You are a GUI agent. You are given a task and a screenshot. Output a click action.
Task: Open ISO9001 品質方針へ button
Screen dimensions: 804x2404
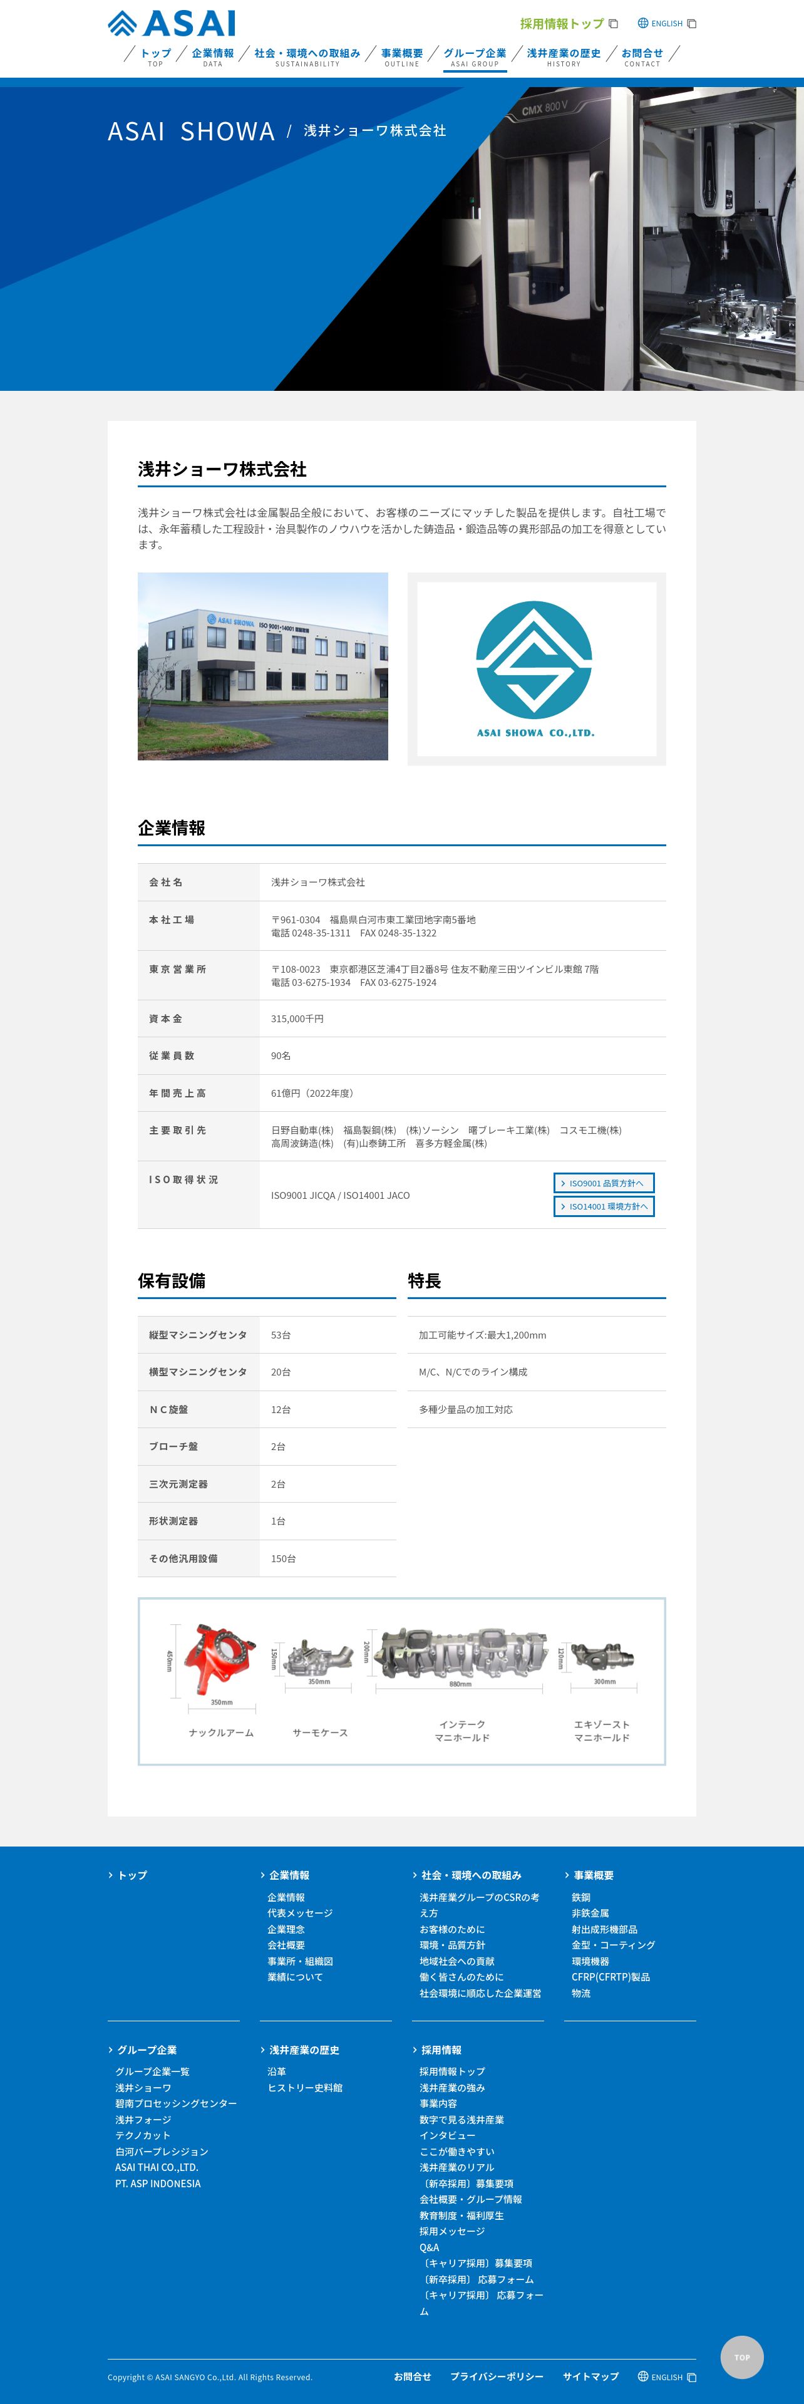(x=604, y=1183)
